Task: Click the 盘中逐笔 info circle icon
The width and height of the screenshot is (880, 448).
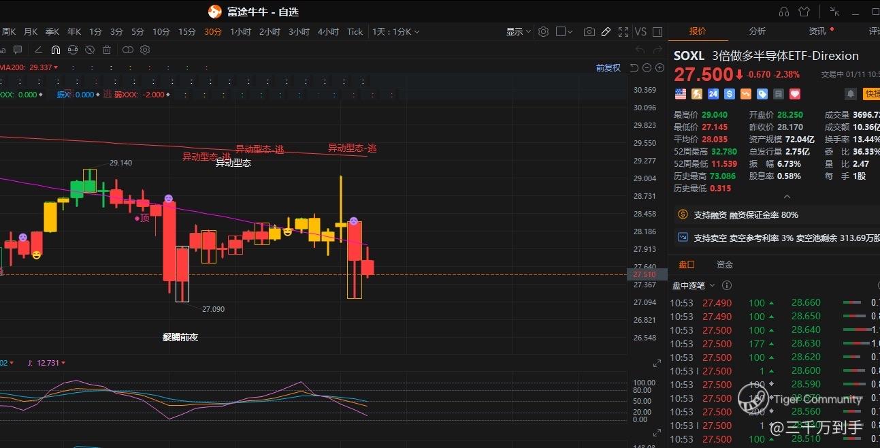Action: point(727,286)
